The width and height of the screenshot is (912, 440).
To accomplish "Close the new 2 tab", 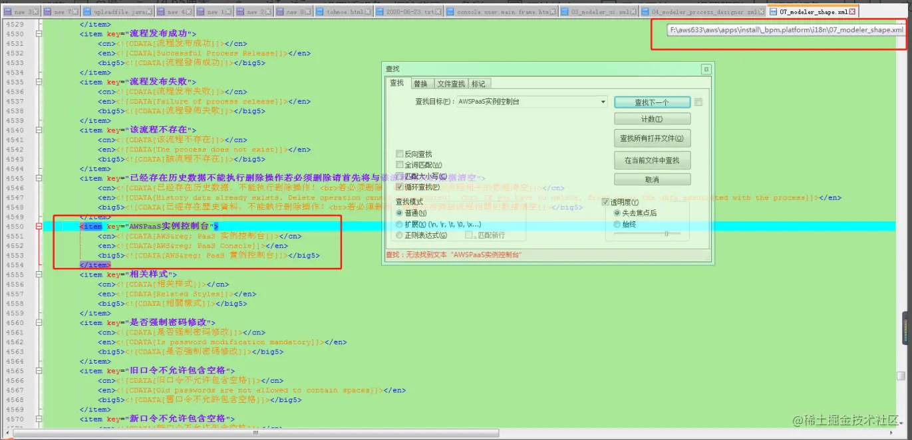I will (268, 12).
